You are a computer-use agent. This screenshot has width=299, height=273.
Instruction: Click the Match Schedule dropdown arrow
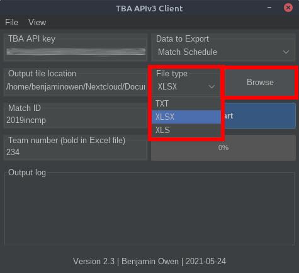click(286, 52)
